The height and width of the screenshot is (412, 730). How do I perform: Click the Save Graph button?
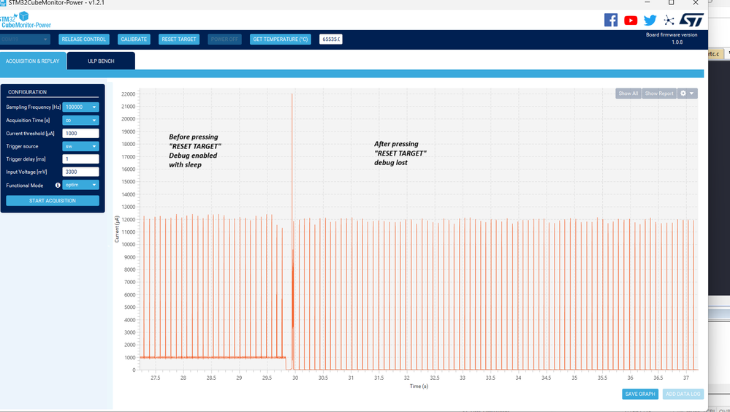coord(640,394)
